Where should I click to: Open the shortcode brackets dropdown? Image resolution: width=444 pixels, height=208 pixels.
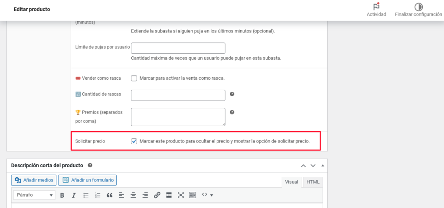(207, 195)
